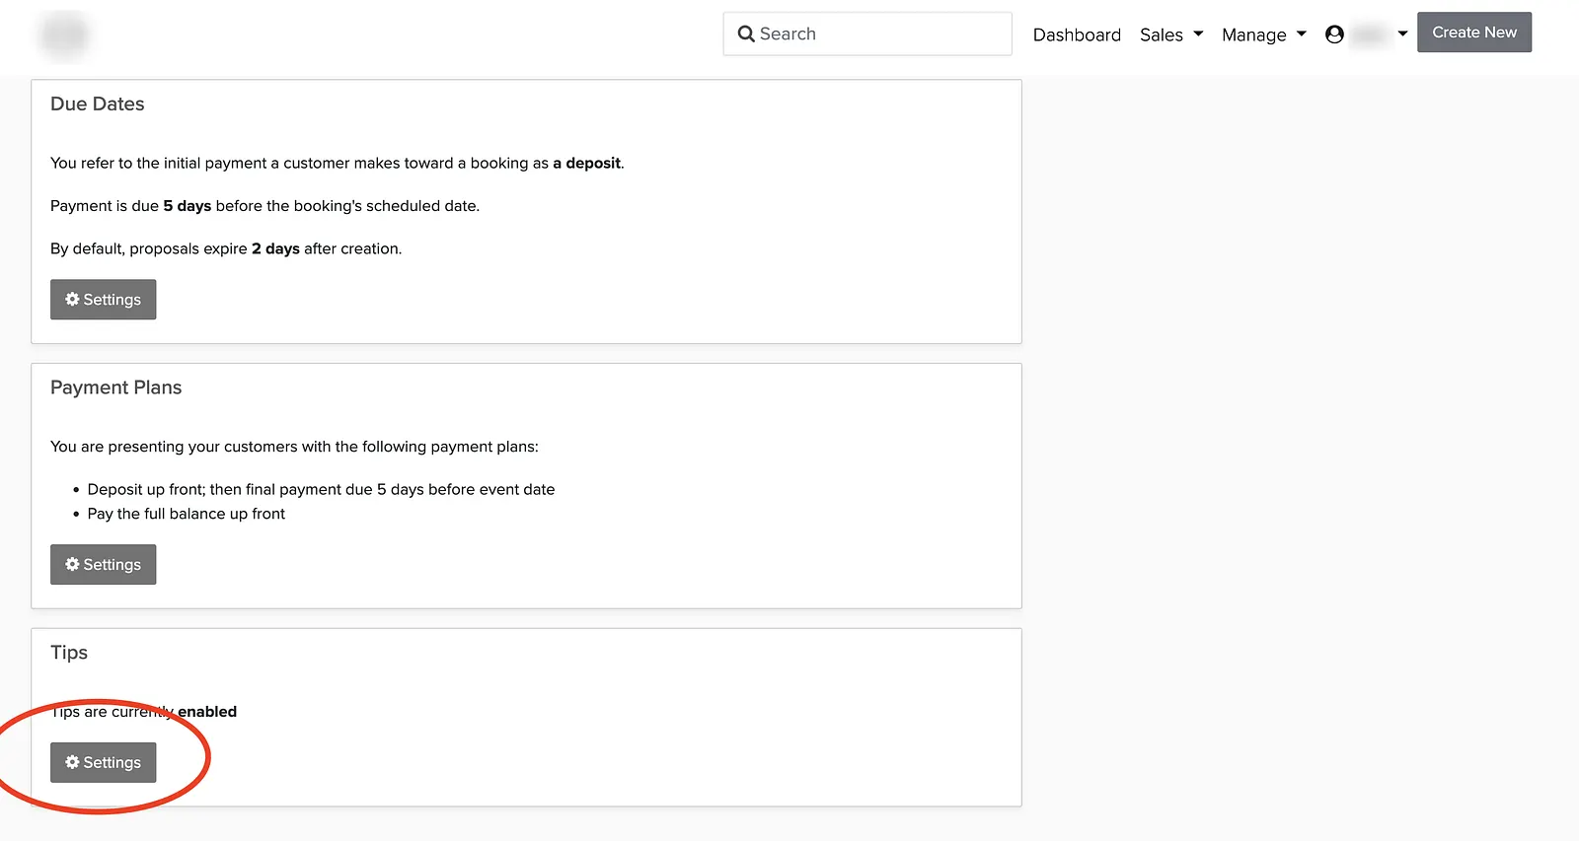Open Settings for Due Dates
The height and width of the screenshot is (841, 1579).
coord(104,300)
